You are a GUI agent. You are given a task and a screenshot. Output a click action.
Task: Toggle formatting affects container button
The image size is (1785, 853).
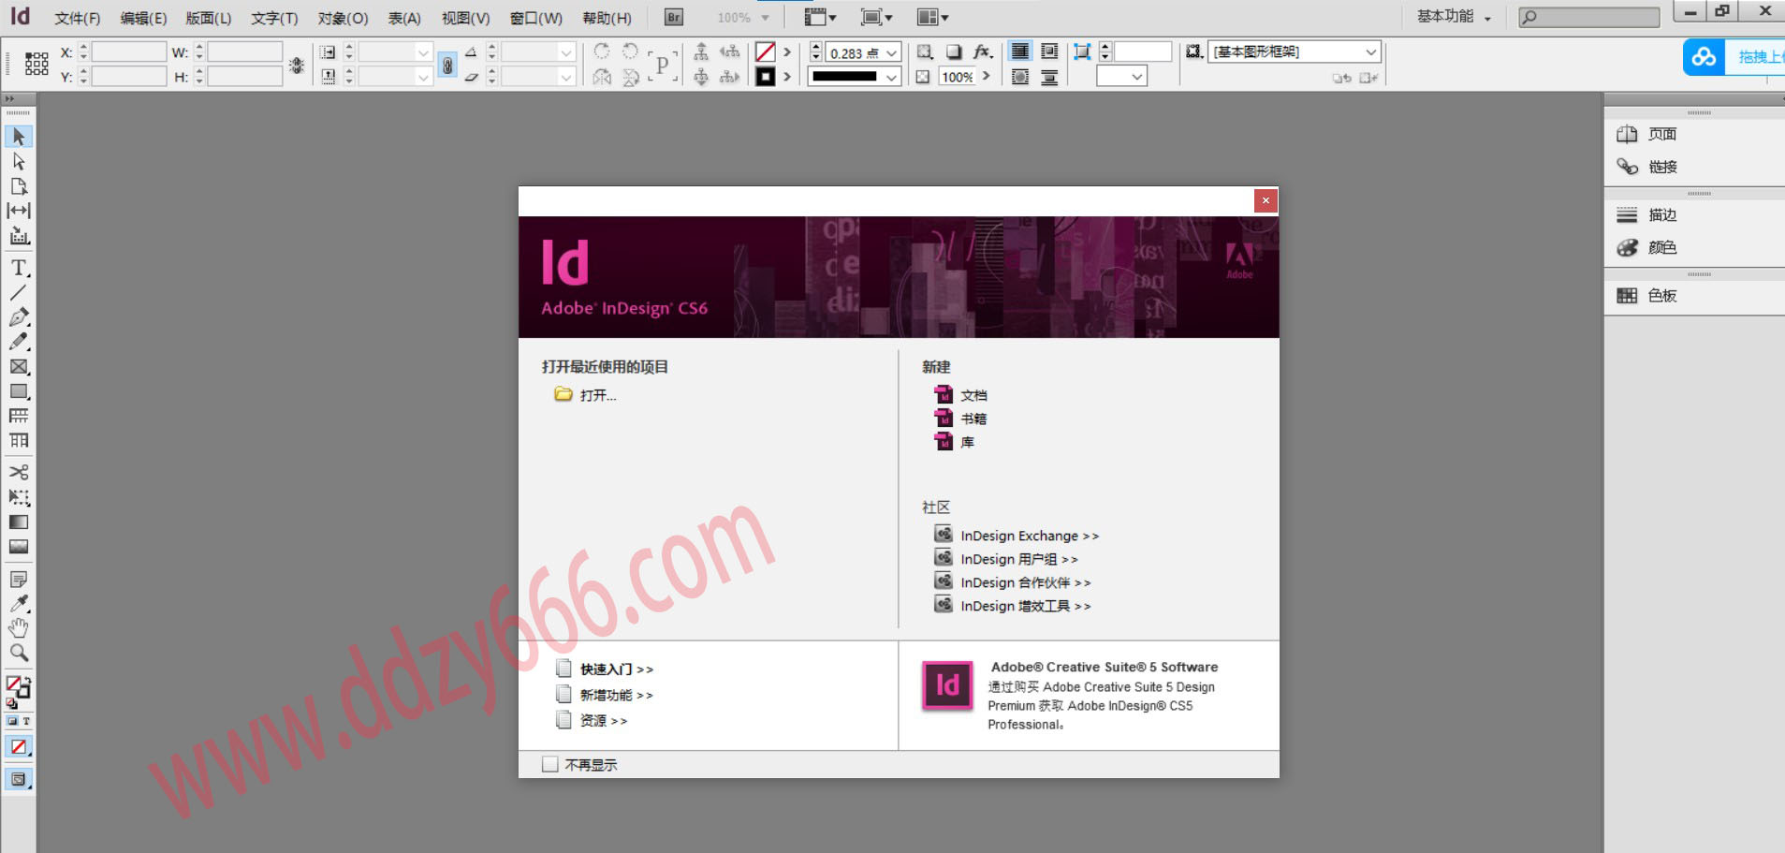coord(12,721)
